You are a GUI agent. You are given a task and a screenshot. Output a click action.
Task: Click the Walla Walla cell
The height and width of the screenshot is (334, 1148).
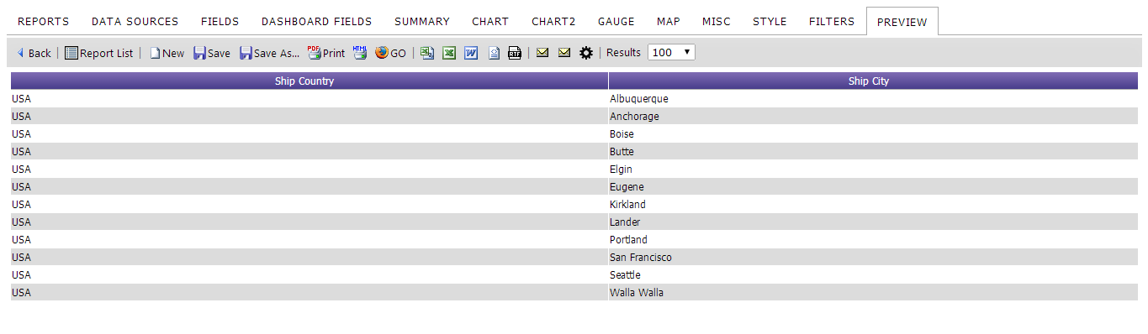873,293
